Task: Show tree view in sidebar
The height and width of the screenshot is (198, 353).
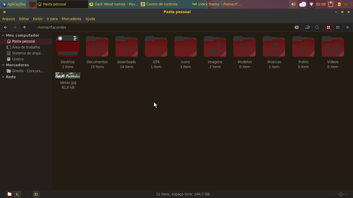Action: (17, 194)
